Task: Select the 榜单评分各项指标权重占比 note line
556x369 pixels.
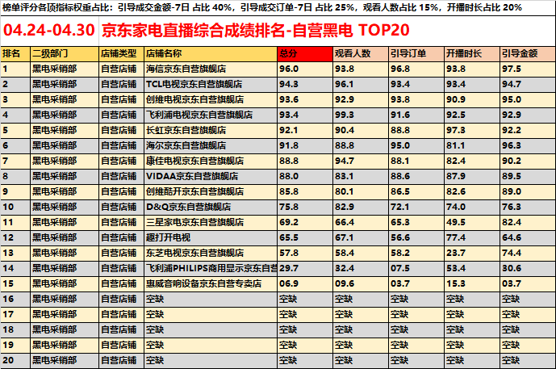Action: 261,7
